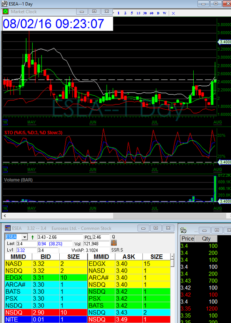Switch to weekly W chart timeframe

(164, 13)
